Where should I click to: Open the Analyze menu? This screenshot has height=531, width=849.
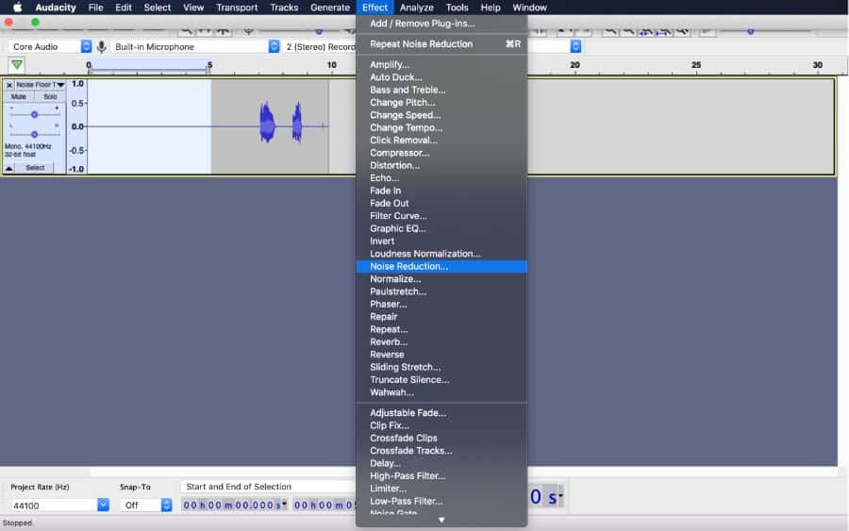click(416, 8)
